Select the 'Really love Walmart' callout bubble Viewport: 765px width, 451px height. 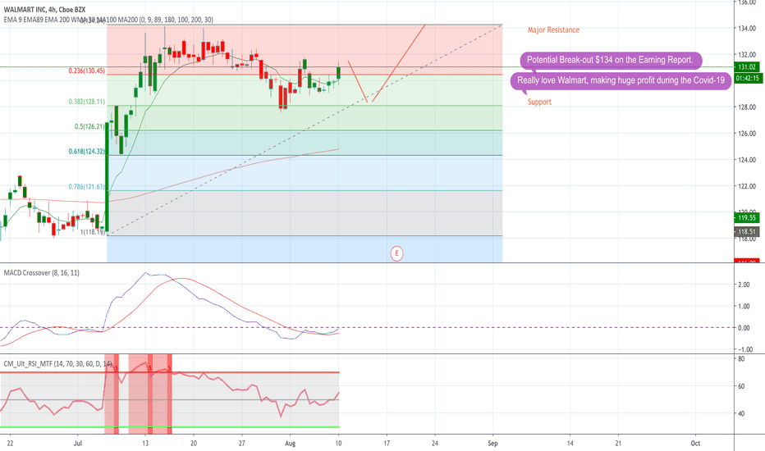(x=621, y=80)
